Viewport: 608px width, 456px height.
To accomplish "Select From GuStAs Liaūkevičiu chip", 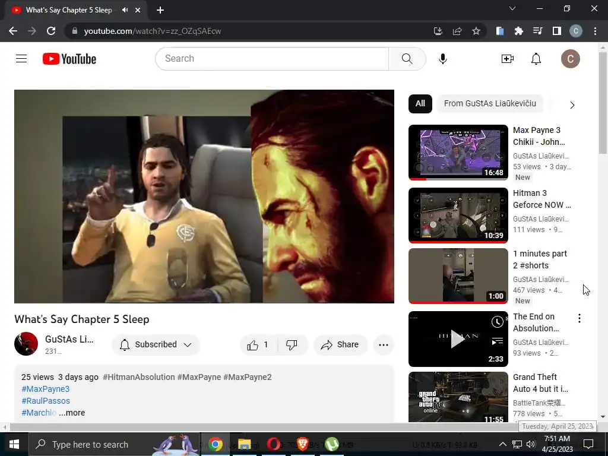I will [x=490, y=103].
